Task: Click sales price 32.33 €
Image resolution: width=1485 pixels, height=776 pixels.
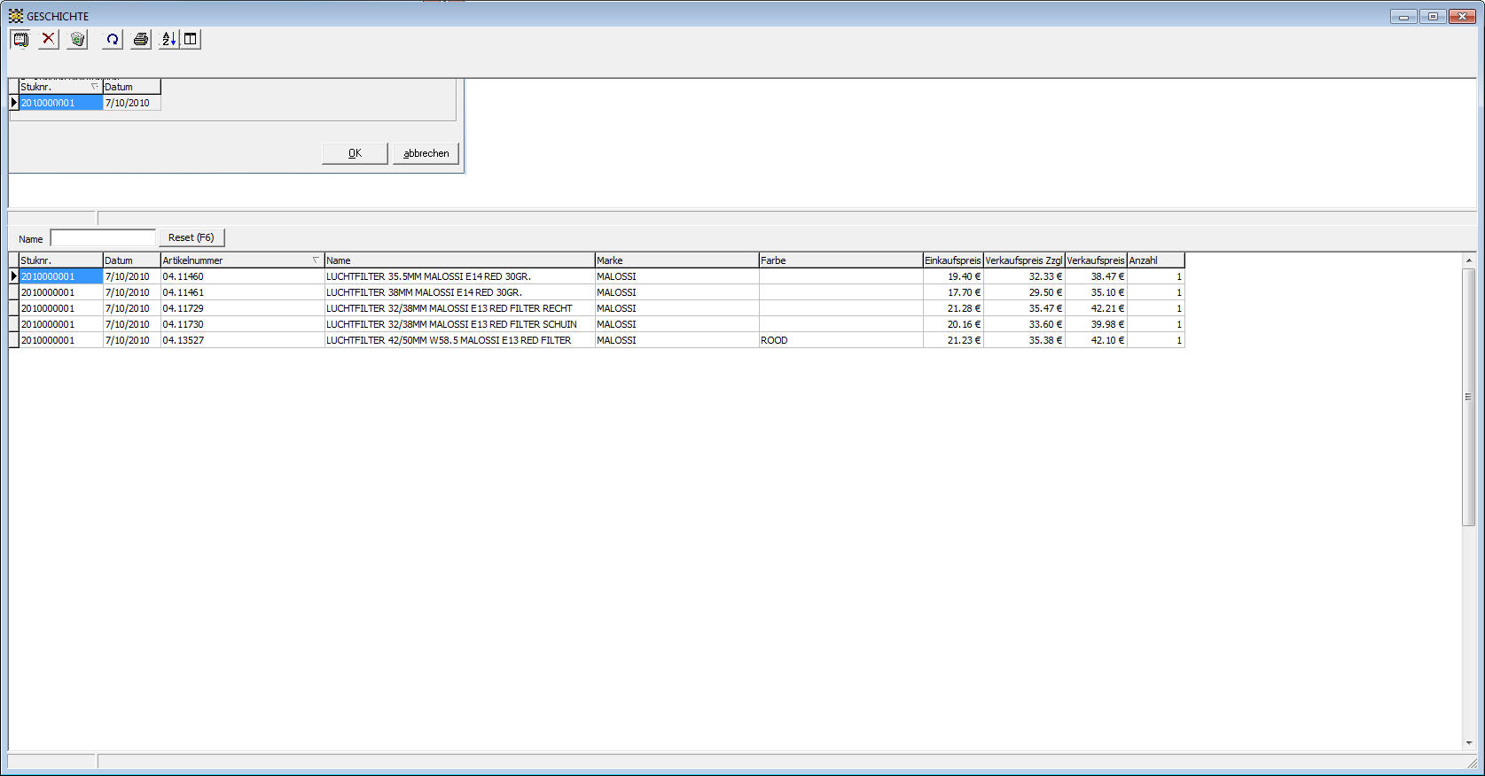Action: point(1024,276)
